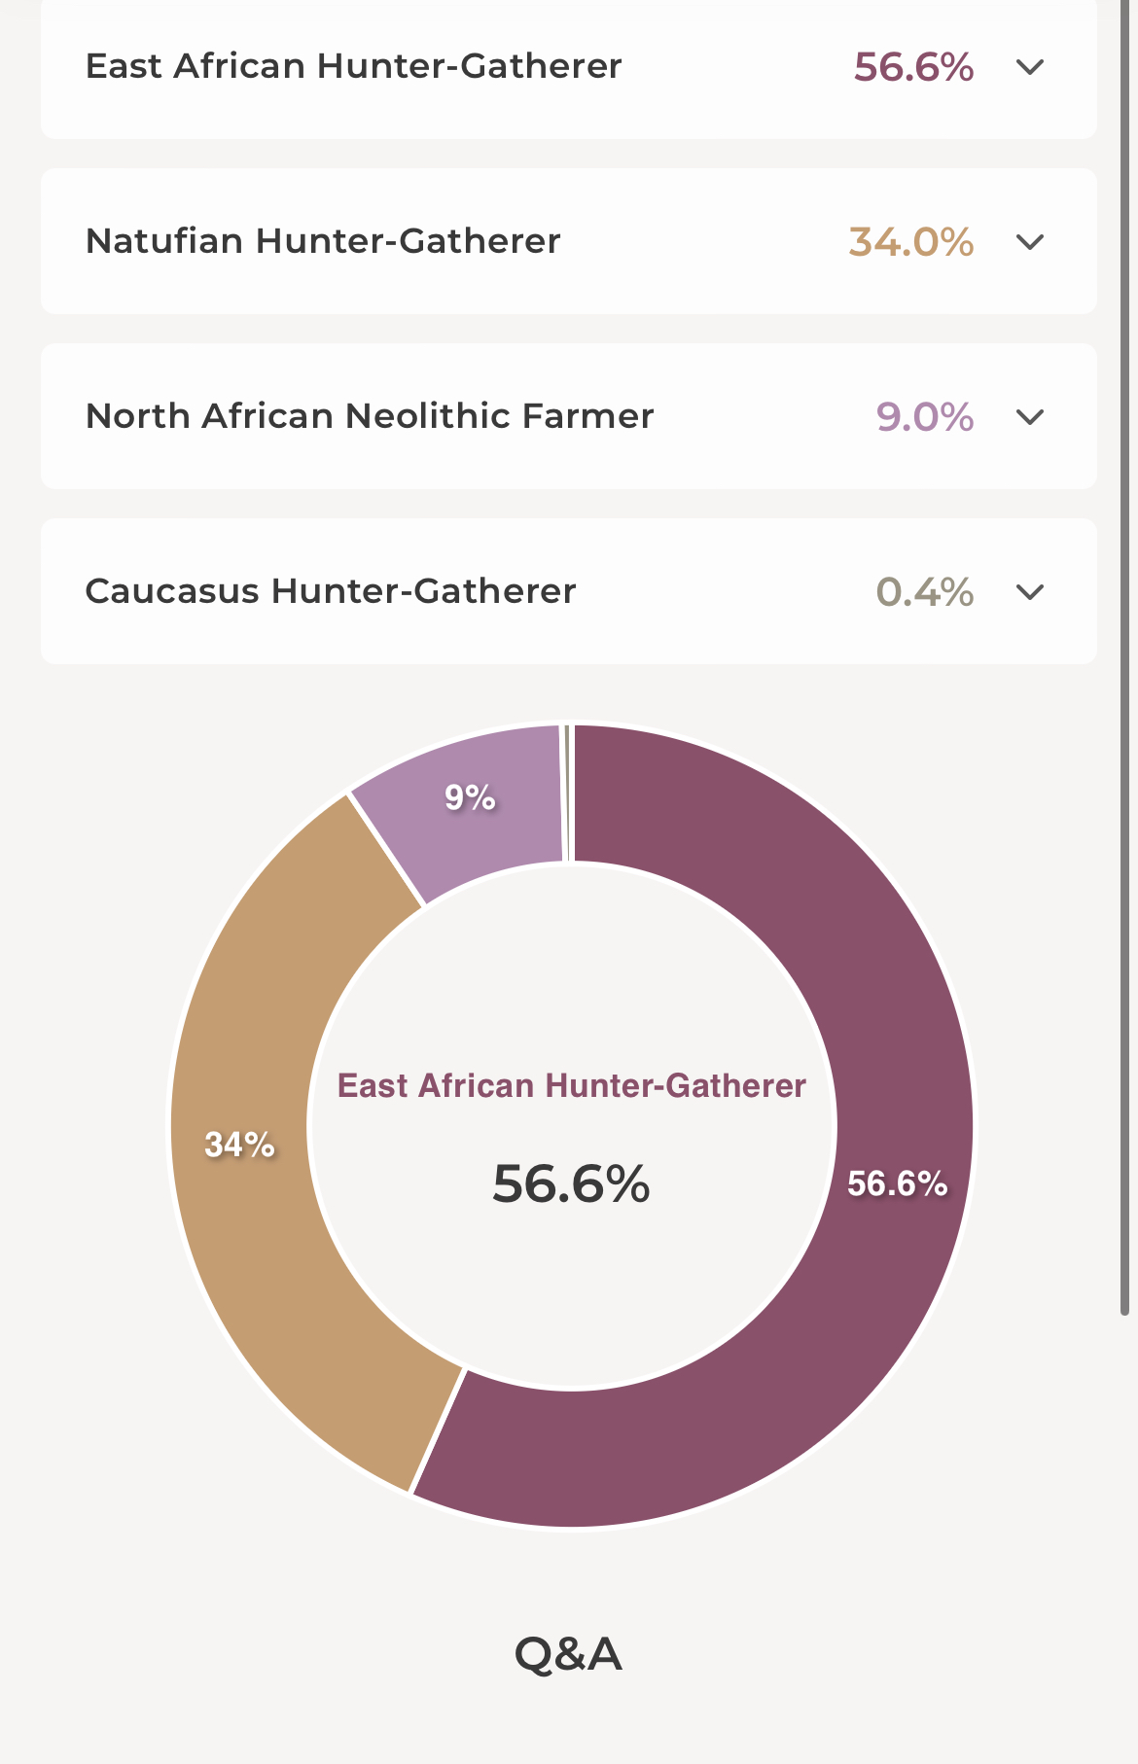Click the 34.0% value in Natufian row

(910, 242)
